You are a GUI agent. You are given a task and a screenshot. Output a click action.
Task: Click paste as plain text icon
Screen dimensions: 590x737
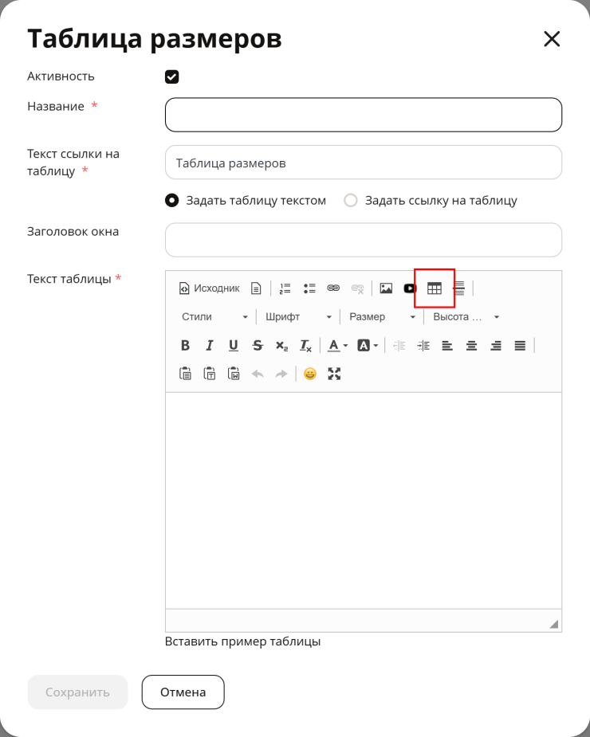click(210, 374)
